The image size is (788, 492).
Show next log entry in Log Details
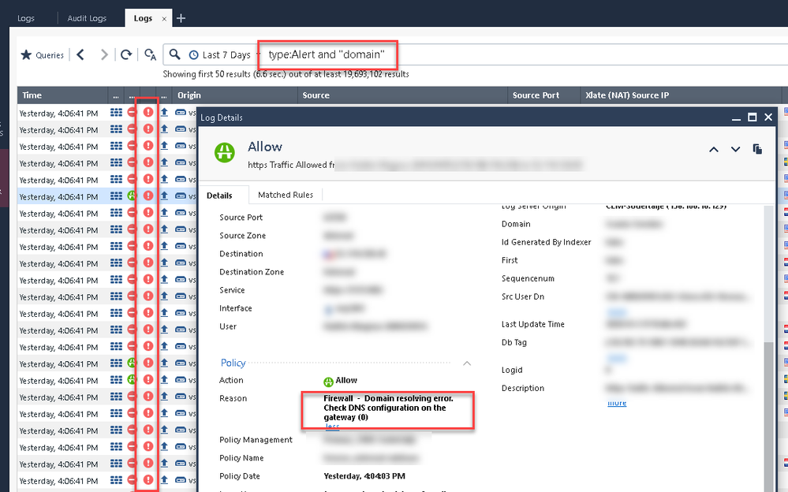[736, 149]
